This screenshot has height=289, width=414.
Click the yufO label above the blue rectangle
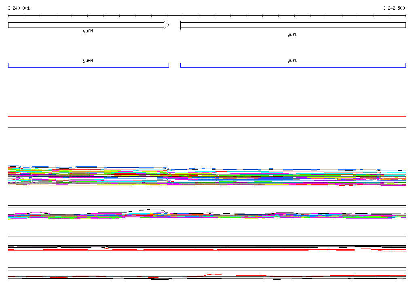coord(292,61)
